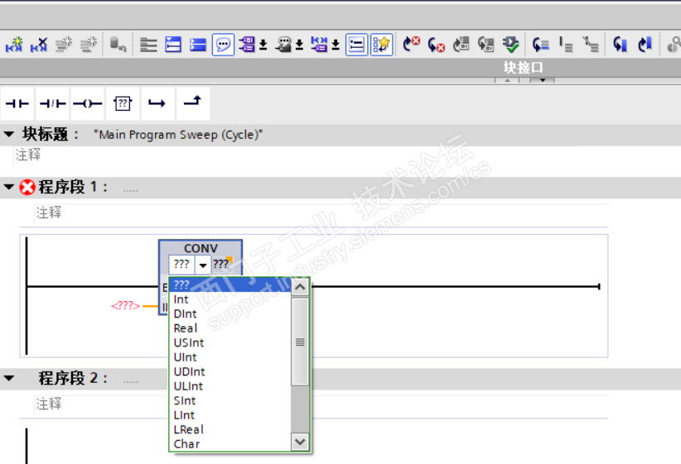Toggle tag information display icon
Screen dimensions: 681x464
(283, 45)
